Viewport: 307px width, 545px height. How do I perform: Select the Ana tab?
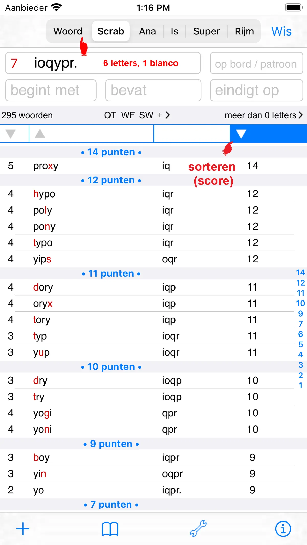tap(147, 31)
